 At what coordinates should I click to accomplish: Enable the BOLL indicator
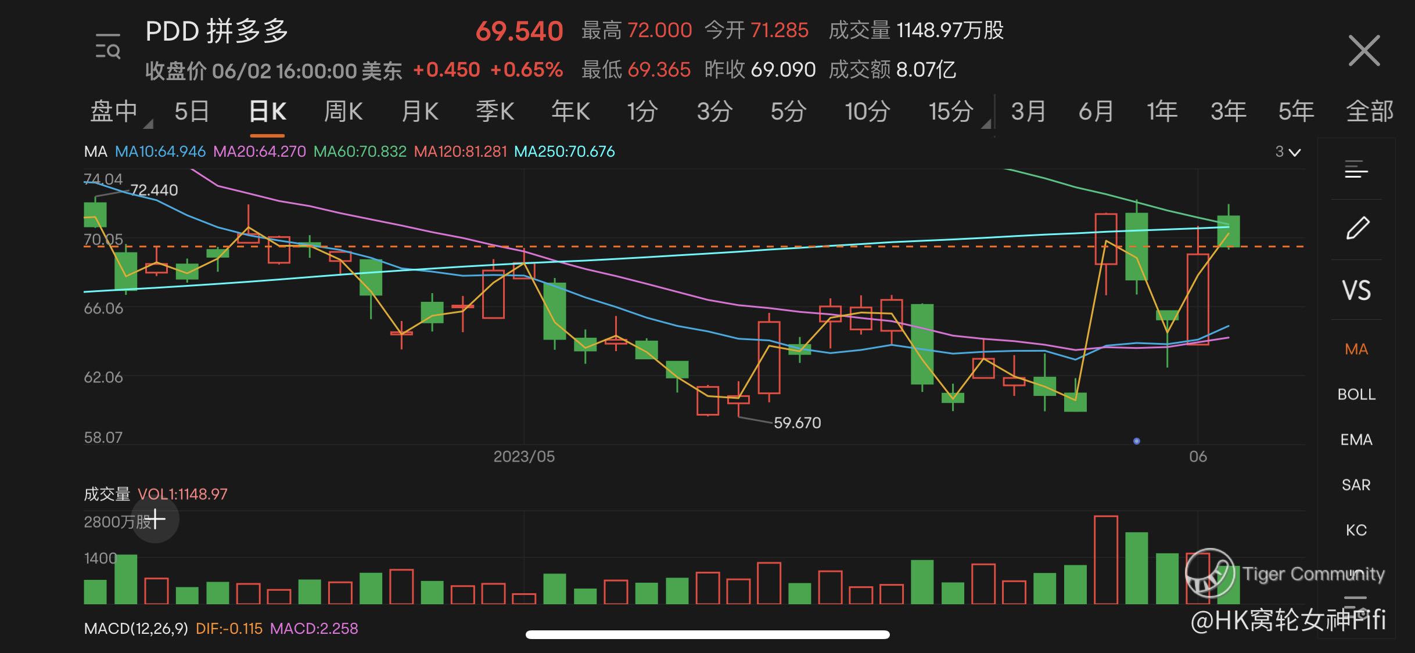pos(1356,395)
